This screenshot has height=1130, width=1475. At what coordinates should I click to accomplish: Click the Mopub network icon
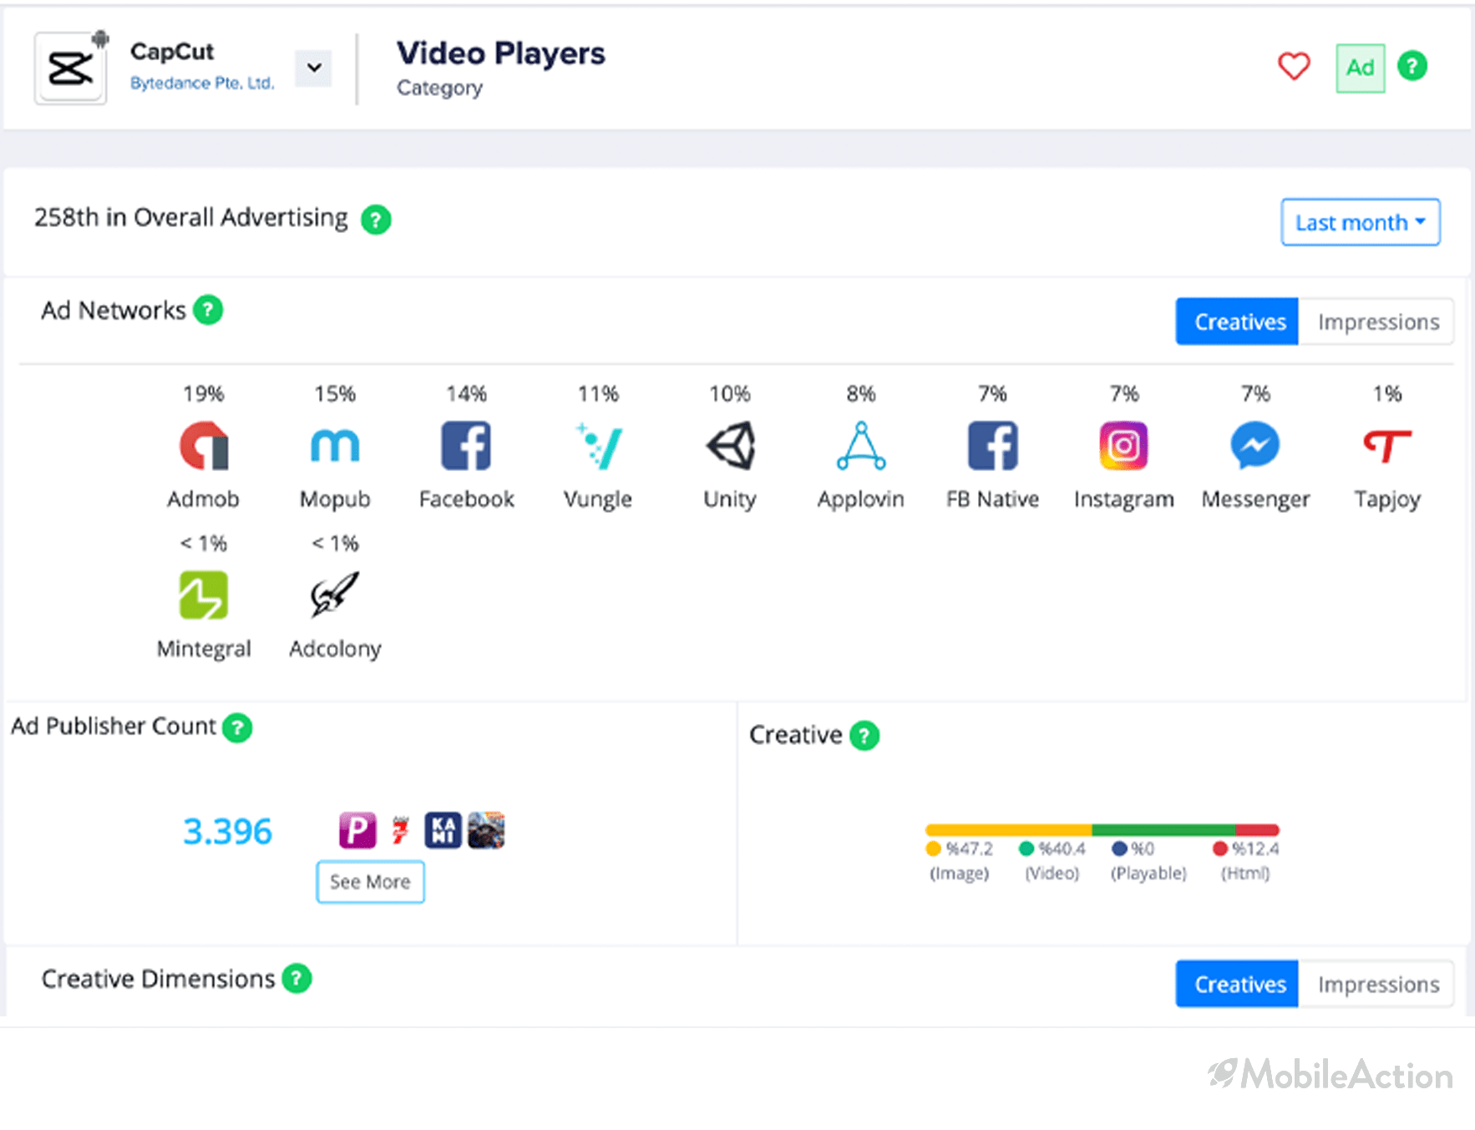(x=335, y=446)
